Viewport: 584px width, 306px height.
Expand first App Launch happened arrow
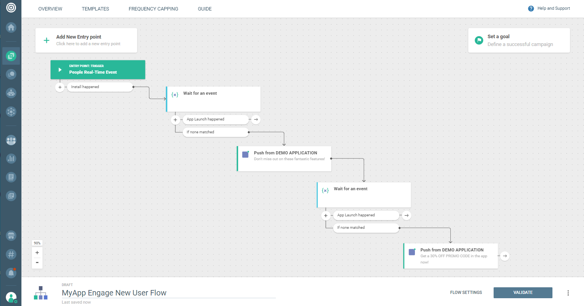coord(256,119)
